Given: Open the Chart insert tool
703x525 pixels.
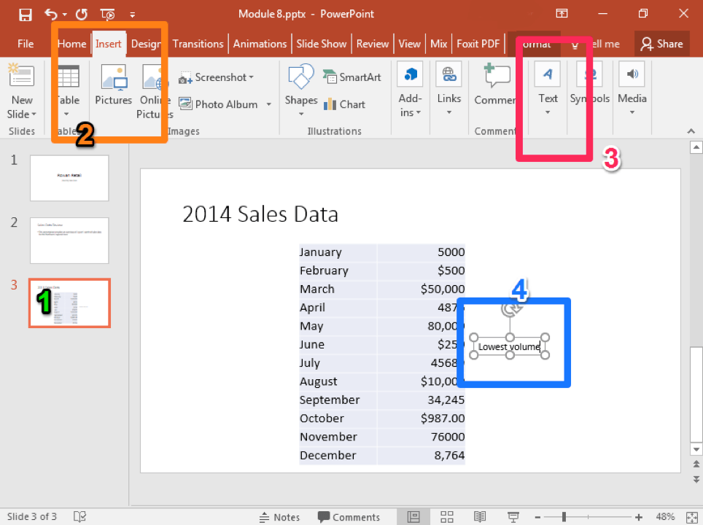Looking at the screenshot, I should (x=344, y=104).
